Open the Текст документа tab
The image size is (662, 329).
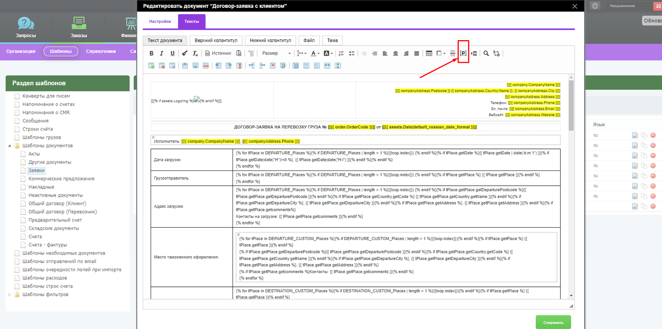pos(165,41)
